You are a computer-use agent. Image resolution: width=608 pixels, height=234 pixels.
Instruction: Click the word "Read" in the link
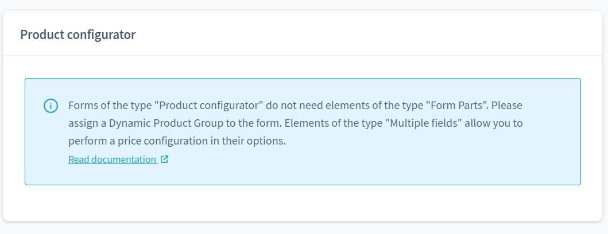point(79,159)
